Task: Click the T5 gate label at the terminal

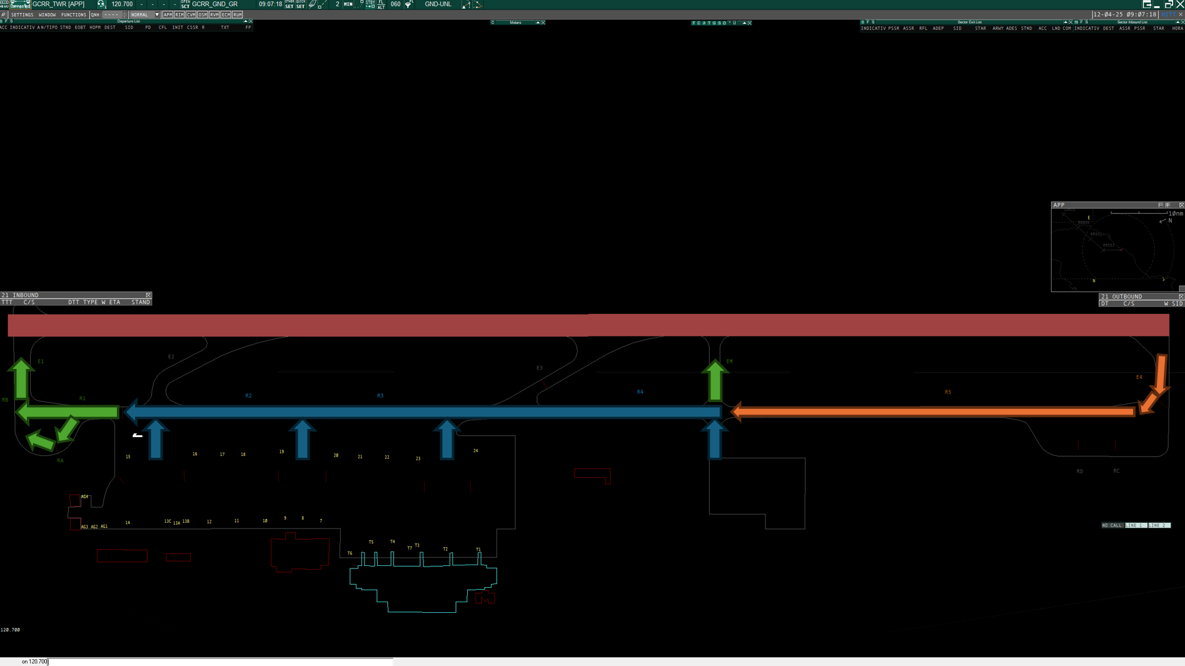Action: pyautogui.click(x=371, y=542)
